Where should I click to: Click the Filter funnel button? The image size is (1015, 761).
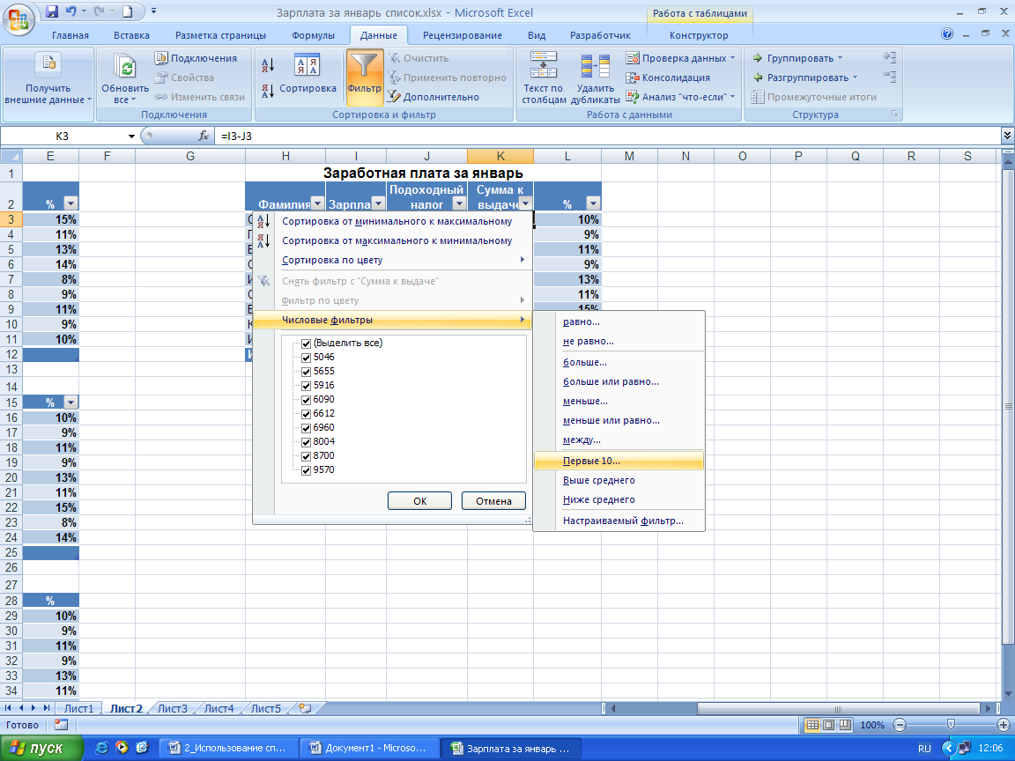tap(365, 77)
